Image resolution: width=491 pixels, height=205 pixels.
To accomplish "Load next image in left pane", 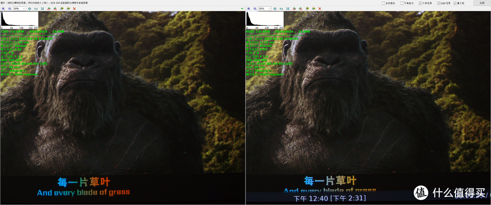I will coord(68,9).
